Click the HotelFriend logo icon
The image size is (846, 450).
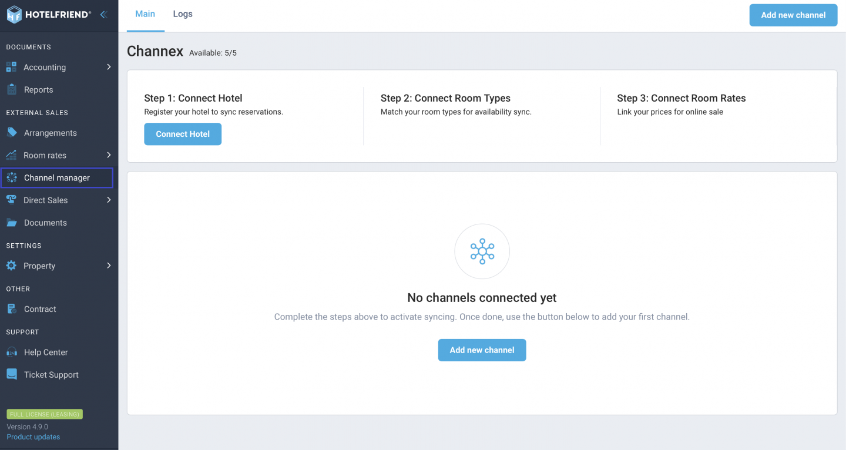[x=14, y=15]
